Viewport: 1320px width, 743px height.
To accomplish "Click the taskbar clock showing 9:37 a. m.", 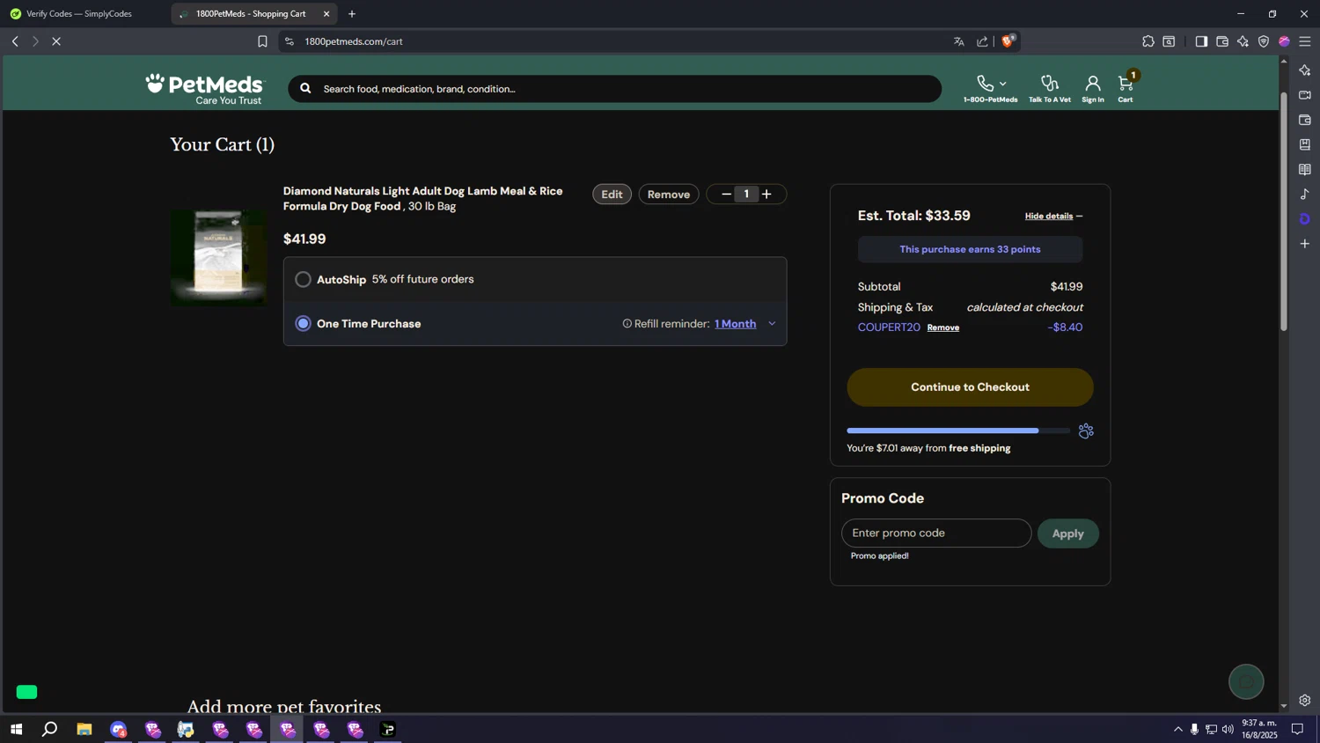I will 1259,729.
